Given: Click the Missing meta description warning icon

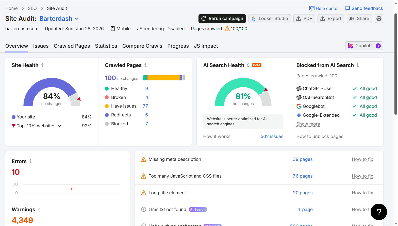Looking at the screenshot, I should click(x=144, y=159).
